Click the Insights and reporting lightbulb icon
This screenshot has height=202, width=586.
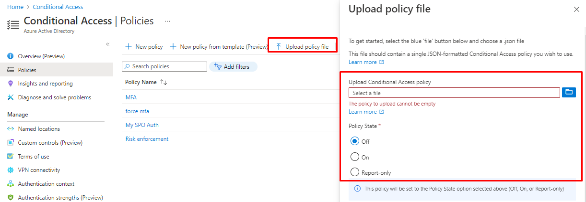11,84
